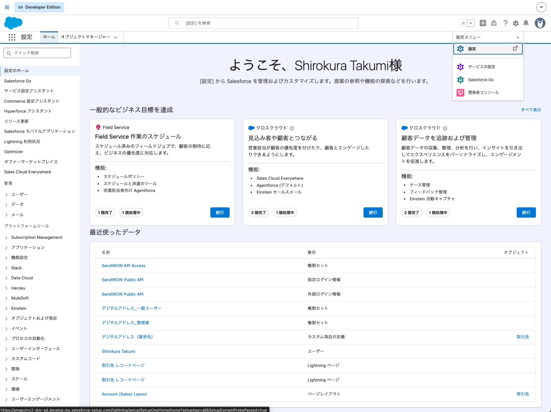Image resolution: width=551 pixels, height=412 pixels.
Task: Expand the アプリケーション node
Action: click(x=6, y=248)
